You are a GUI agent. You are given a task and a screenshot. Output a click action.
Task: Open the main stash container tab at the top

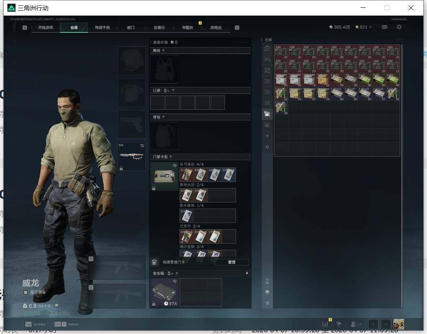(x=267, y=49)
